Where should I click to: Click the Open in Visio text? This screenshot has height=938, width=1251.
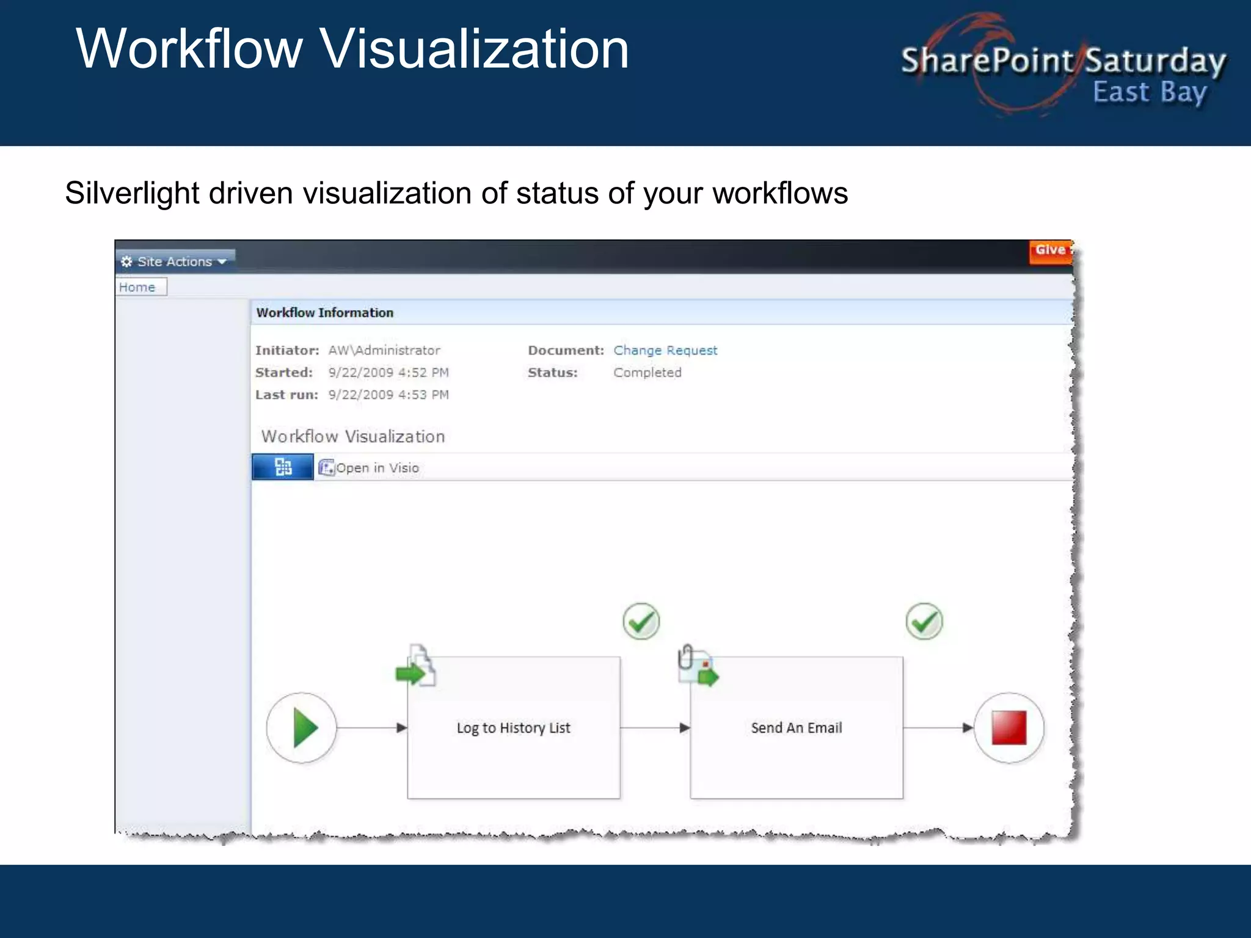(377, 468)
